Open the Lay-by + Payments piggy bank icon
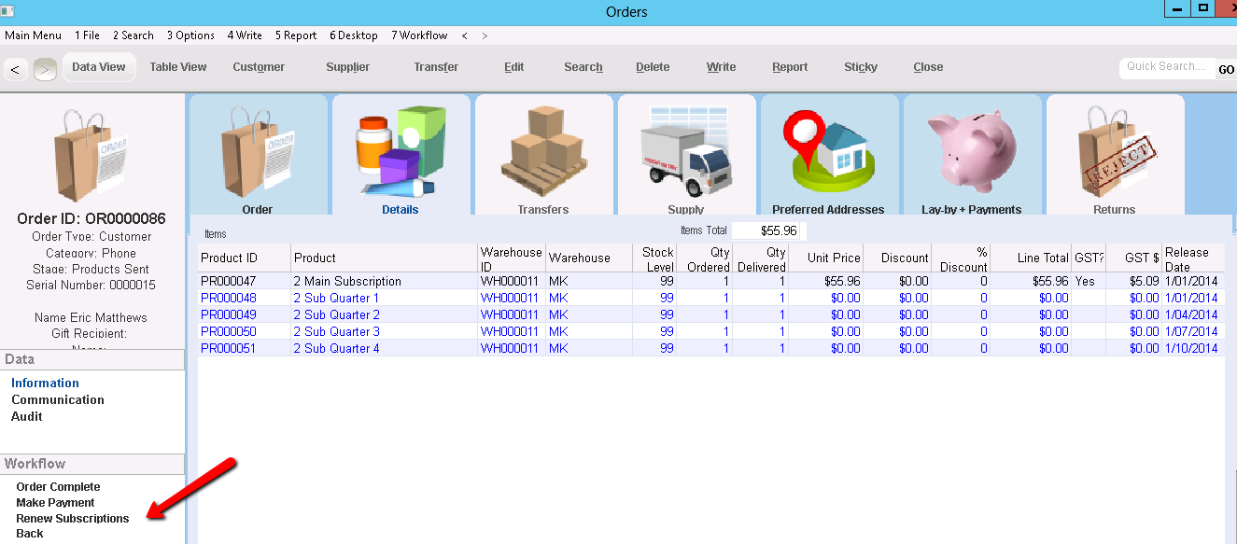 click(x=972, y=149)
